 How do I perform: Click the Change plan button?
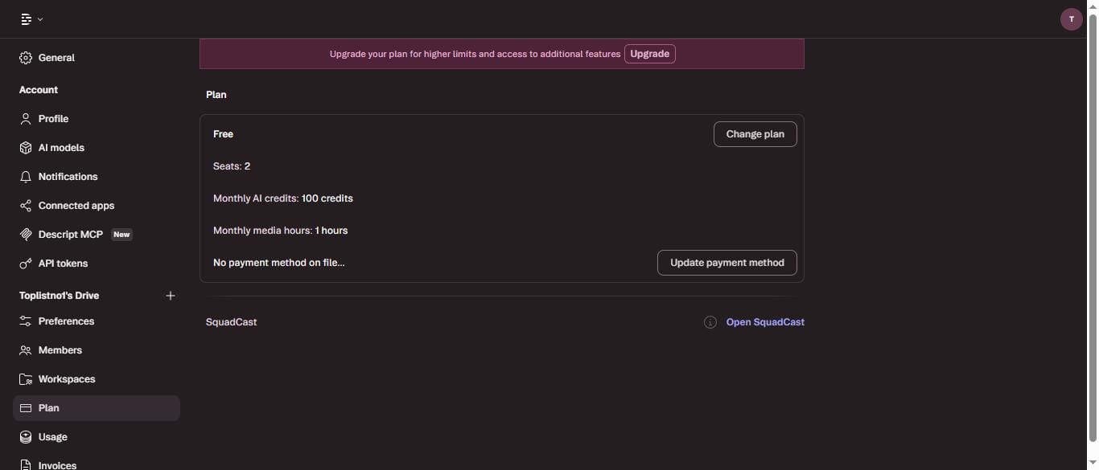pos(755,134)
